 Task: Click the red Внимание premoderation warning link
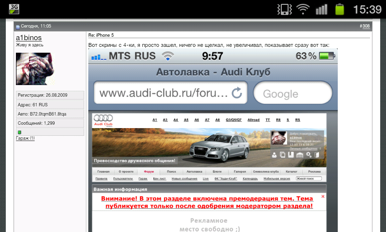coord(207,202)
